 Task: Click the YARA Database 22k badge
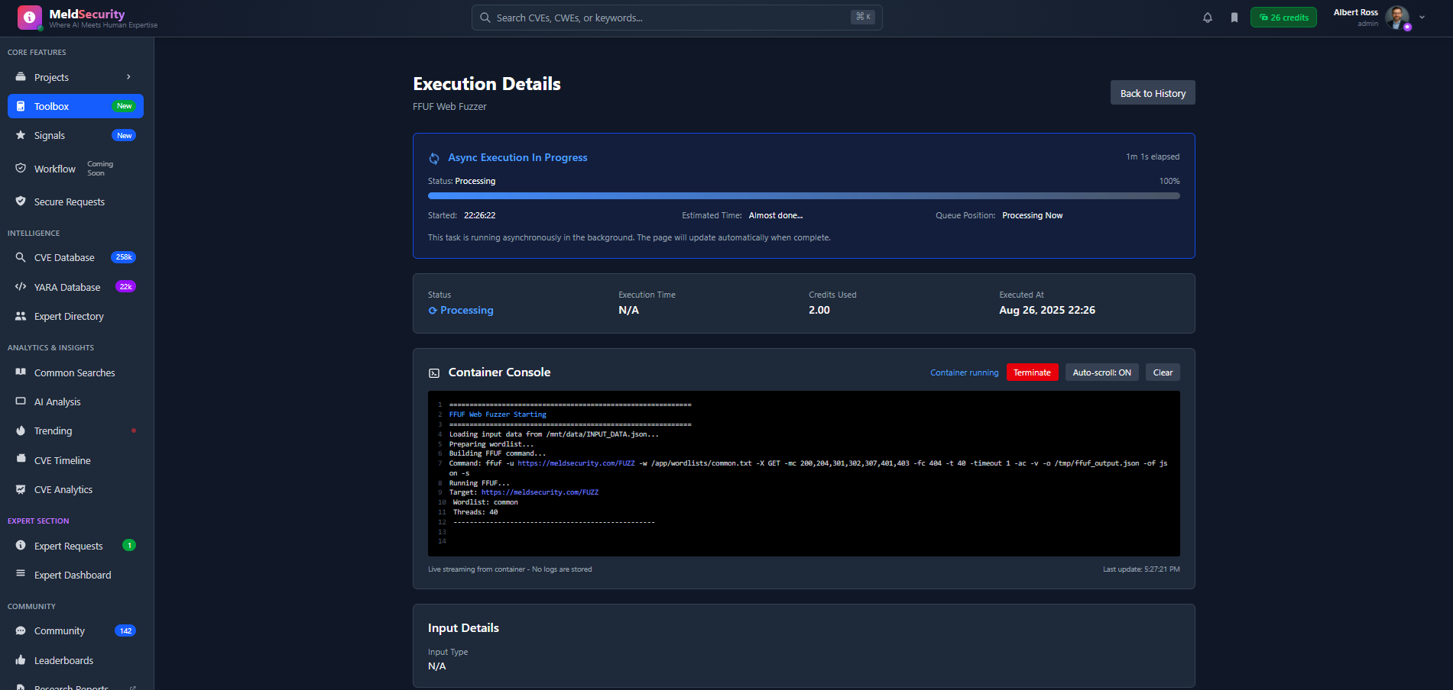125,287
